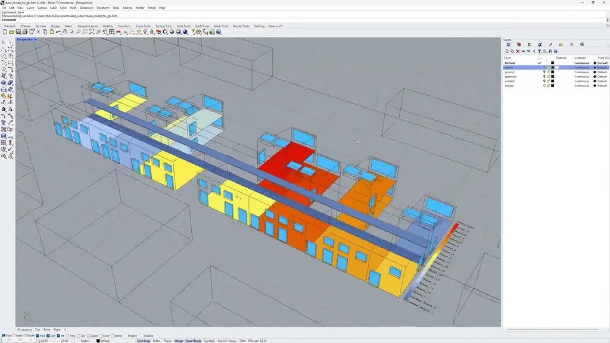Click the Open file folder icon
Image resolution: width=610 pixels, height=343 pixels.
(x=12, y=32)
